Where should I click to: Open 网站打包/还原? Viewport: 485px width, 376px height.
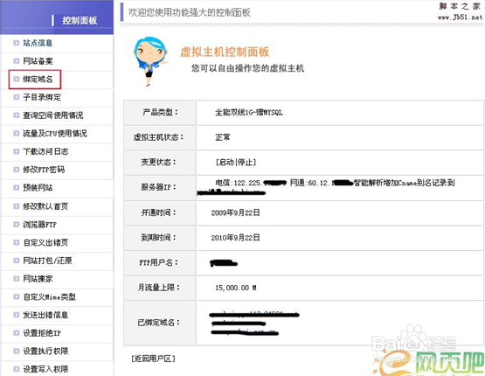tap(47, 261)
